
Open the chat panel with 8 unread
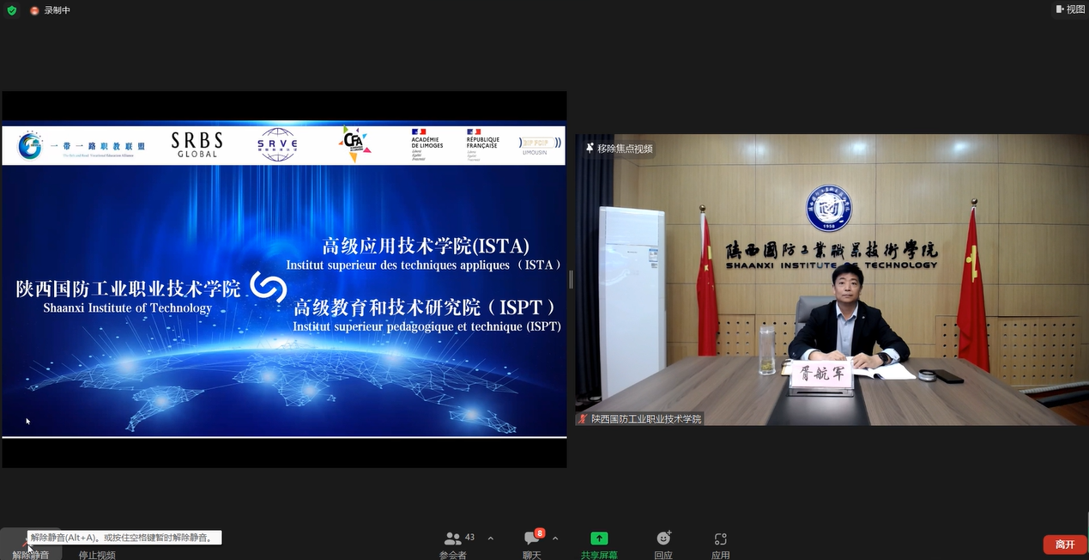coord(532,539)
